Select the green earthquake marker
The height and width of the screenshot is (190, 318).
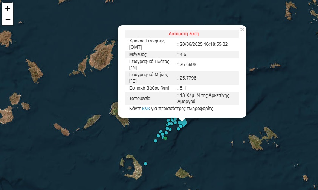(165, 138)
